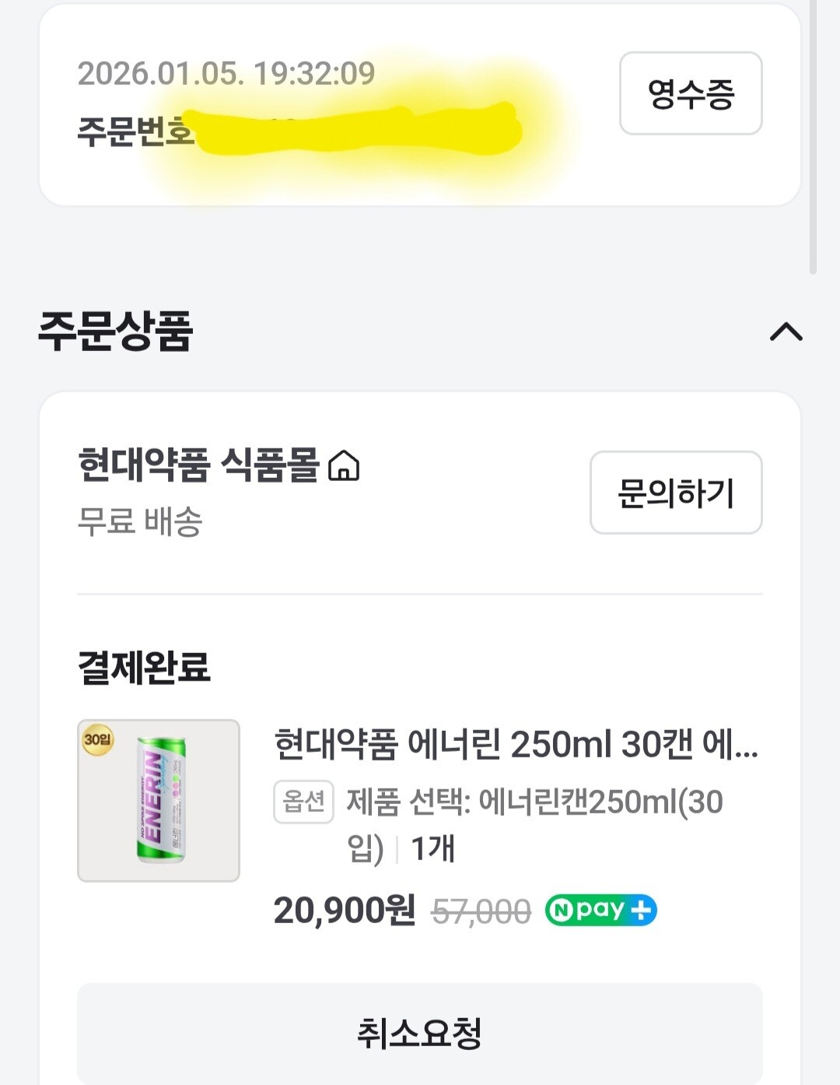Open the 영수증 receipt button

click(x=690, y=93)
